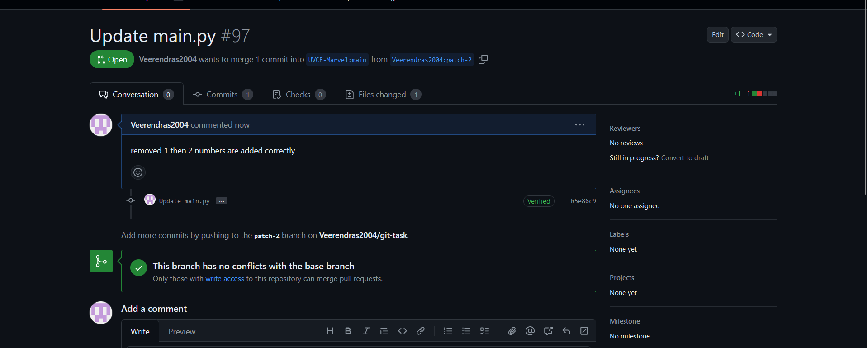Click the Reviewers sidebar heading

tap(625, 129)
